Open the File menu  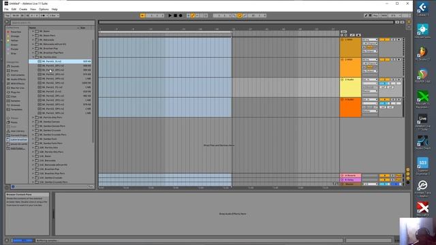click(x=6, y=9)
